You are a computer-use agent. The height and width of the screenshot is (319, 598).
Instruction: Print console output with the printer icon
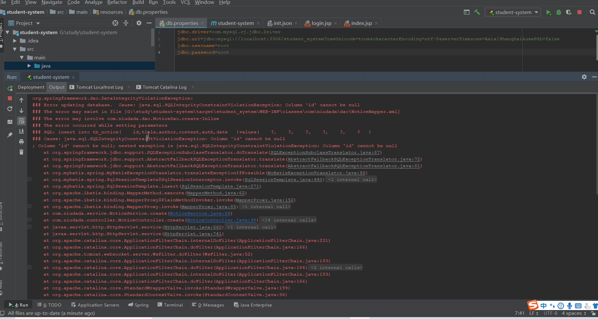coord(21,142)
